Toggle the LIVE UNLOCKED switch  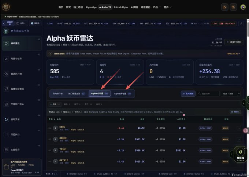click(x=221, y=23)
